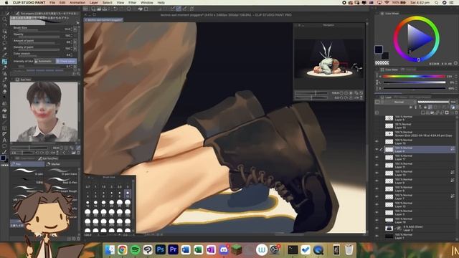
Task: Click the Navigator canvas thumbnail
Action: coord(329,59)
